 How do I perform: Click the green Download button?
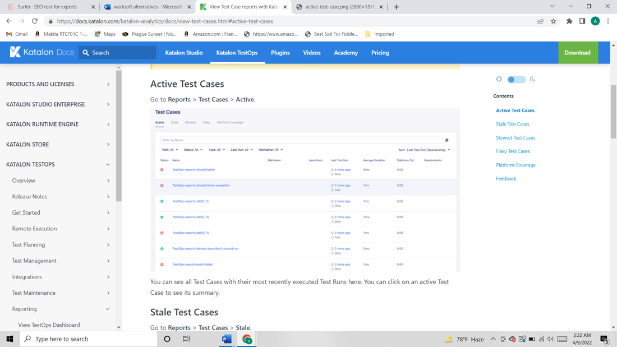[x=577, y=53]
